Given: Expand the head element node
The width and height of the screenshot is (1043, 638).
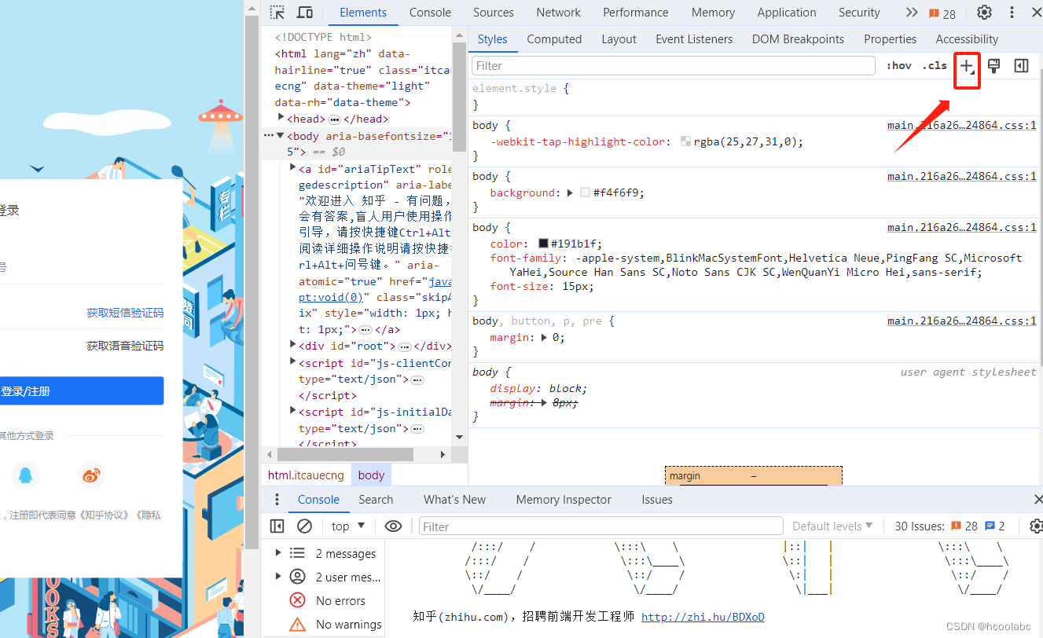Looking at the screenshot, I should pyautogui.click(x=281, y=118).
